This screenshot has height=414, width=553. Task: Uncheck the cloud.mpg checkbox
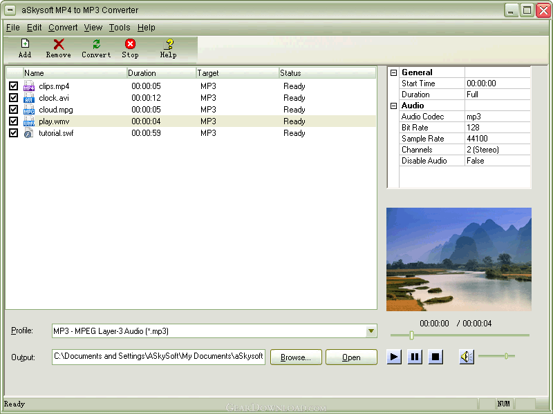tap(13, 110)
